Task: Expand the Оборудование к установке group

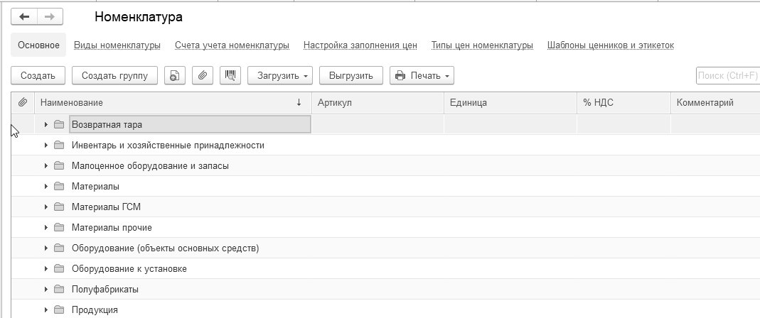Action: [46, 269]
